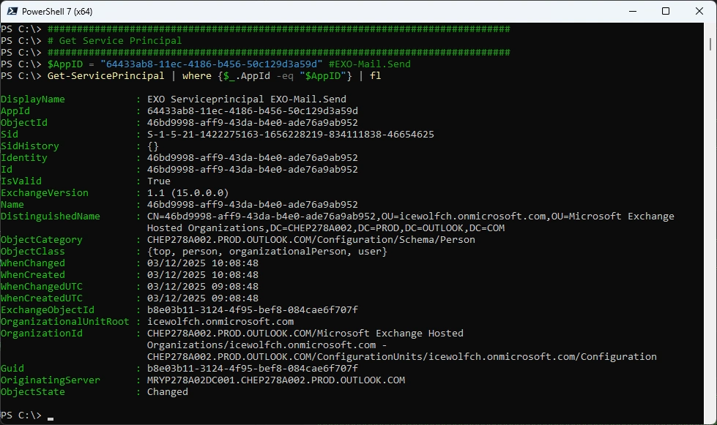Click the WhenCreatedUTC timestamp value
Viewport: 717px width, 425px height.
tap(202, 298)
